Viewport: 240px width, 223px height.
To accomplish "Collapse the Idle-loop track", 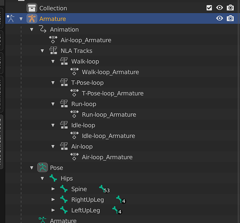I will pos(53,125).
